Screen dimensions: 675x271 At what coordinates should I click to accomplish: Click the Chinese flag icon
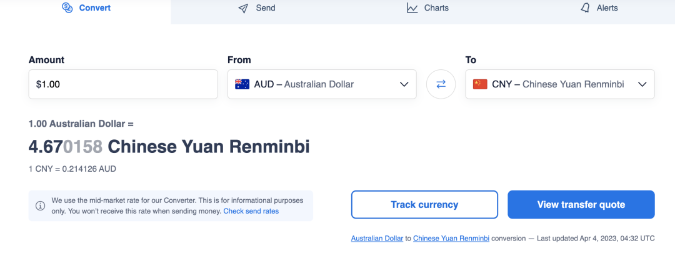pos(480,84)
